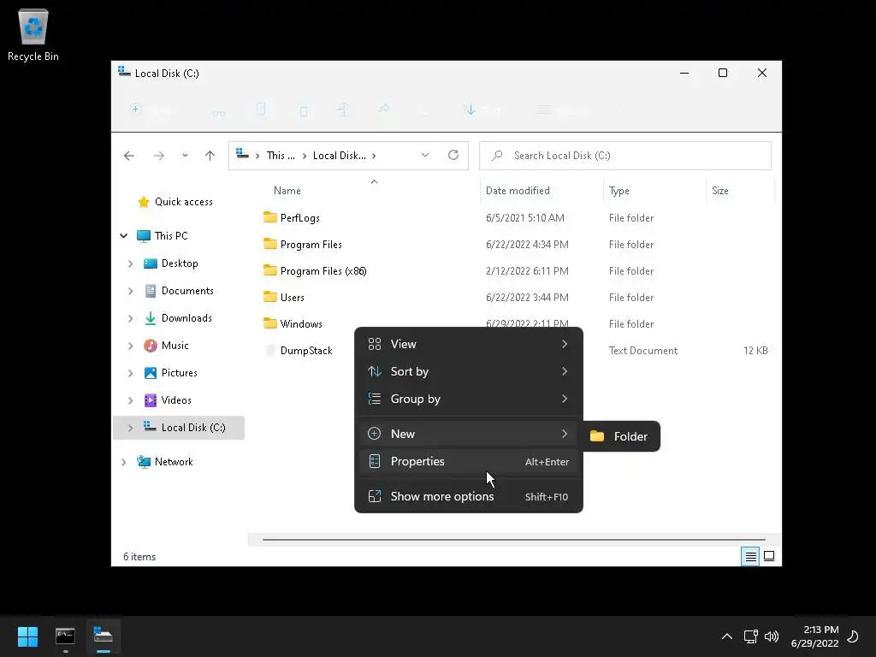Show hidden system tray icons
The width and height of the screenshot is (876, 657).
click(727, 636)
